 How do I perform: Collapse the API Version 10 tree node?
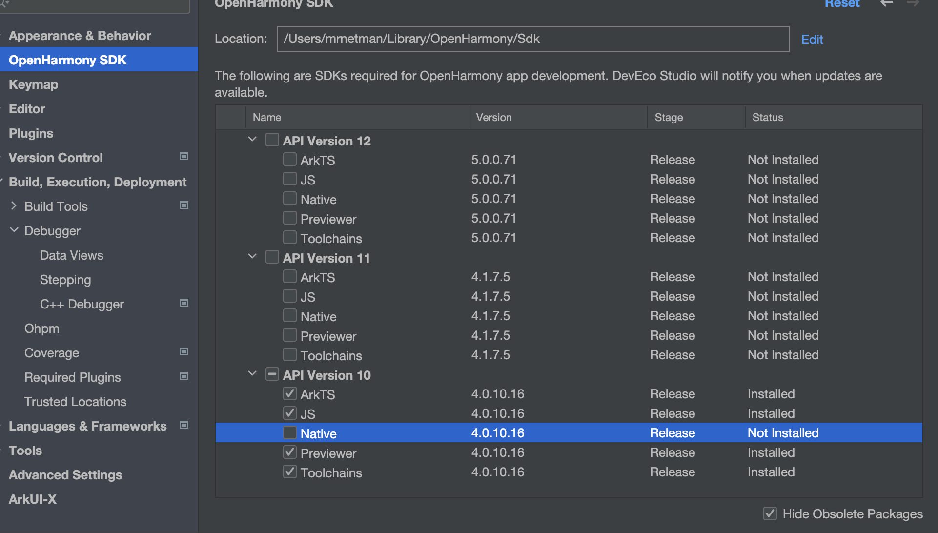click(252, 374)
